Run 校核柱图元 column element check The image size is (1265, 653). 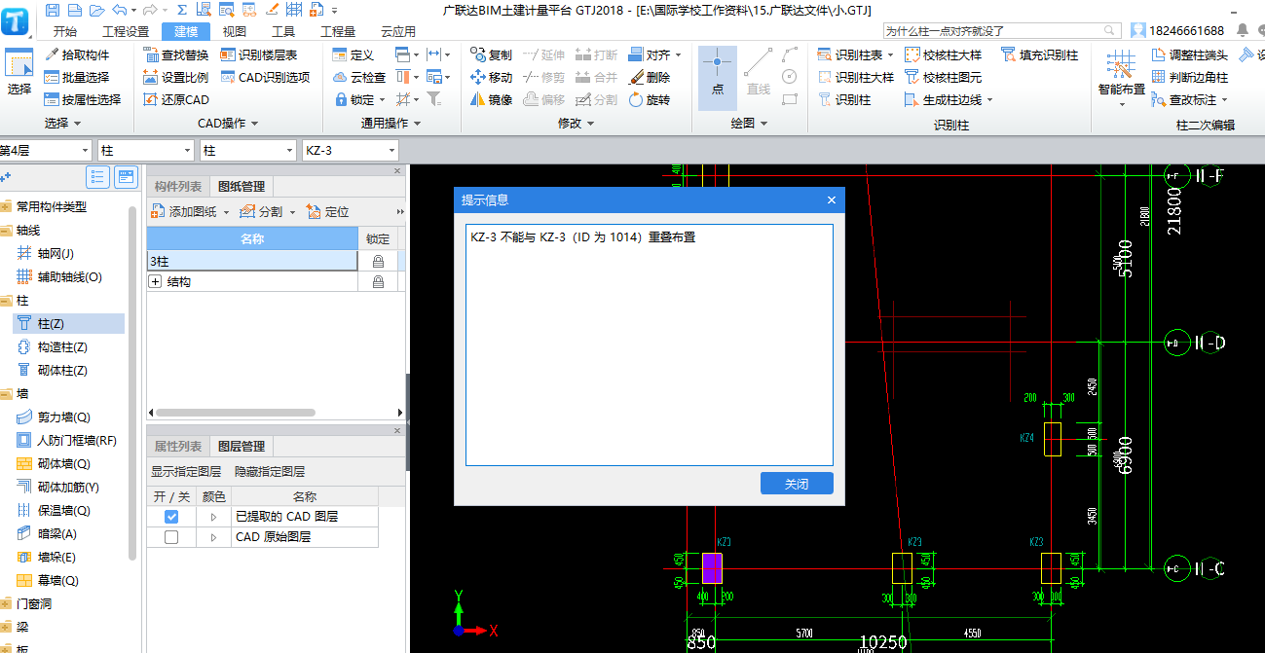click(x=944, y=77)
